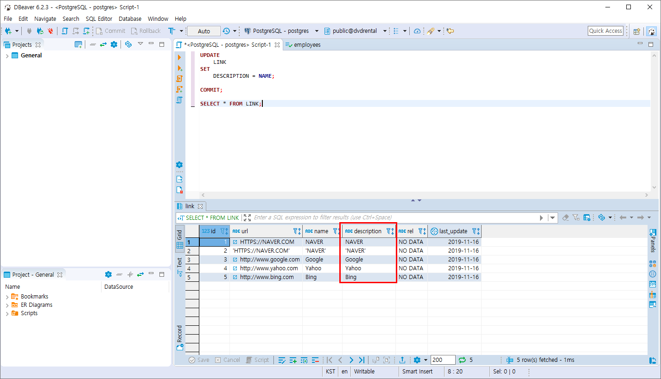Expand the Scripts folder node
This screenshot has height=379, width=661.
7,313
